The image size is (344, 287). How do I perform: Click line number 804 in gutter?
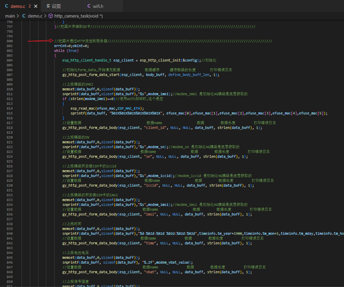(x=10, y=60)
